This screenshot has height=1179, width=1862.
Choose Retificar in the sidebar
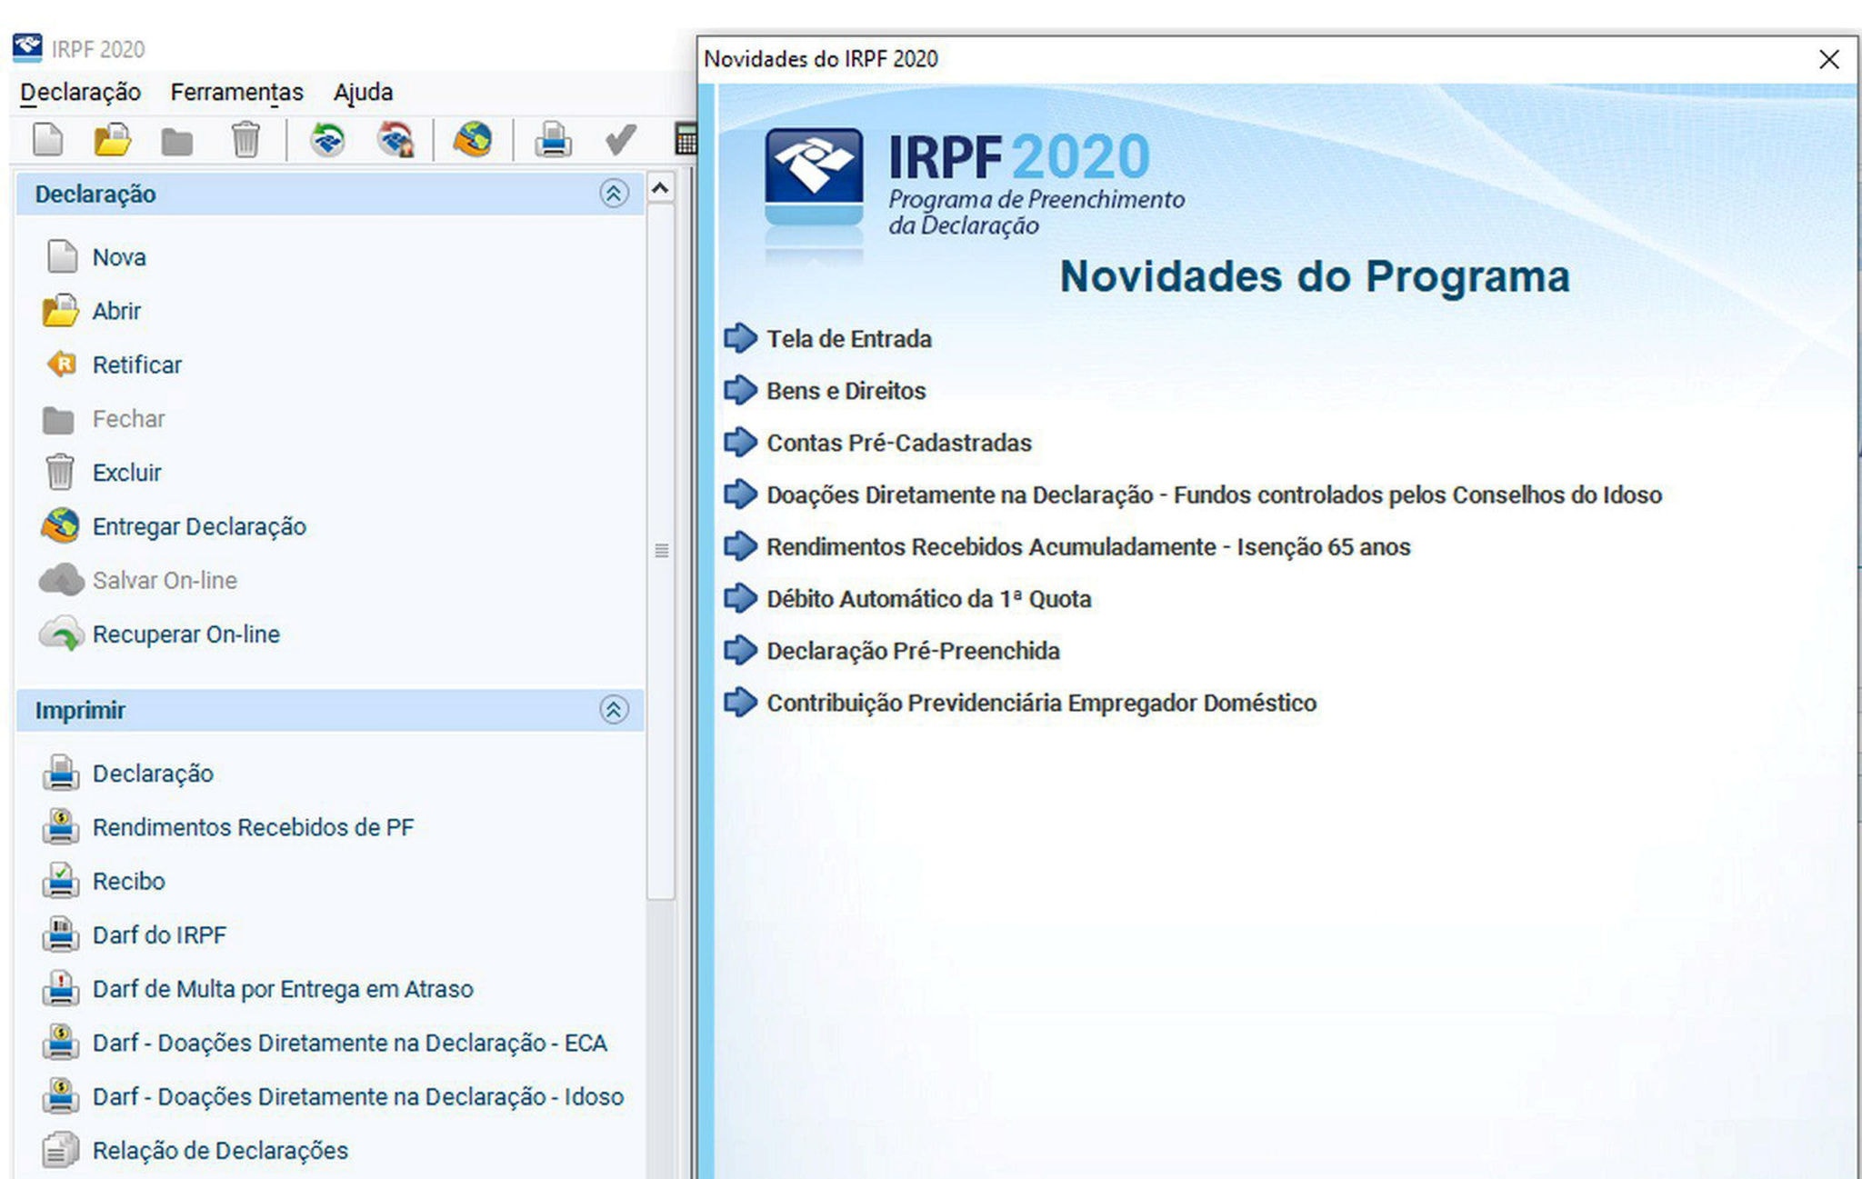[x=137, y=365]
